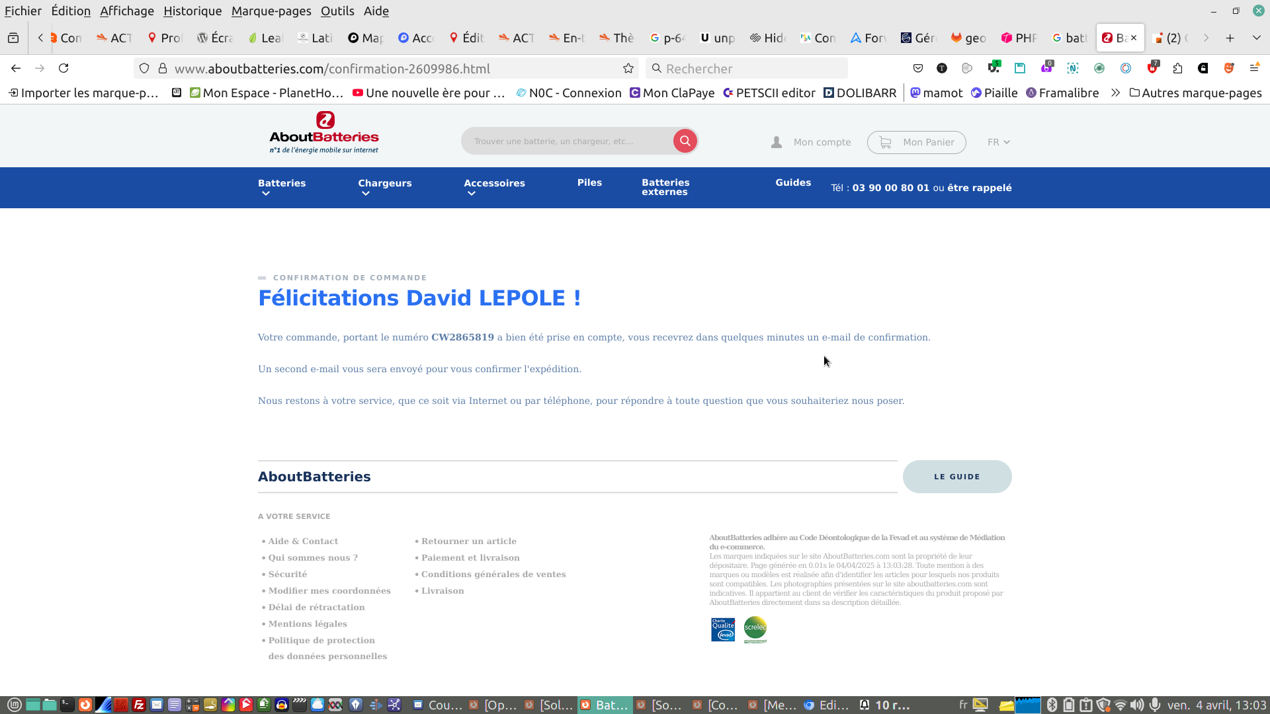Click the site security padlock icon

tap(163, 68)
